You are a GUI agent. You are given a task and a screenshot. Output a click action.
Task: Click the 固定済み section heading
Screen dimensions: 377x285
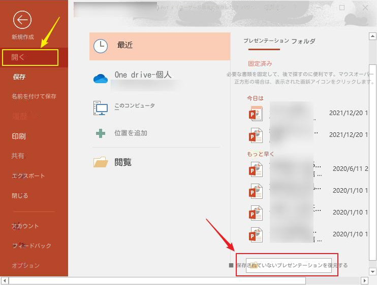pos(260,64)
